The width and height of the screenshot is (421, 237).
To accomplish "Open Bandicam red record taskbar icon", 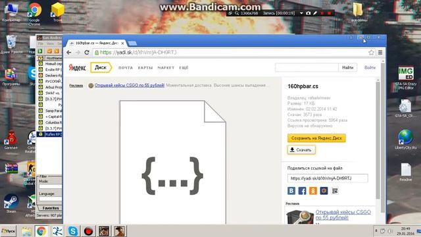I will (x=88, y=231).
